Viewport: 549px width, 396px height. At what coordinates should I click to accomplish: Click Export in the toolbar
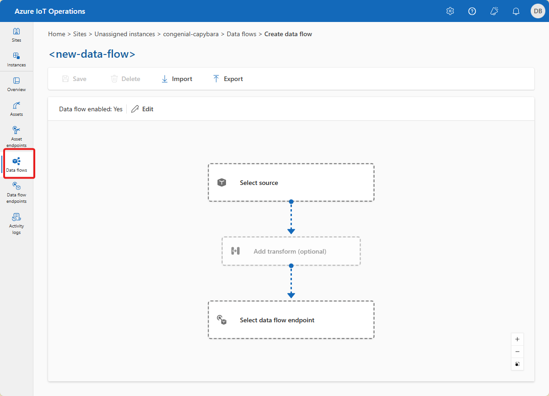click(228, 79)
